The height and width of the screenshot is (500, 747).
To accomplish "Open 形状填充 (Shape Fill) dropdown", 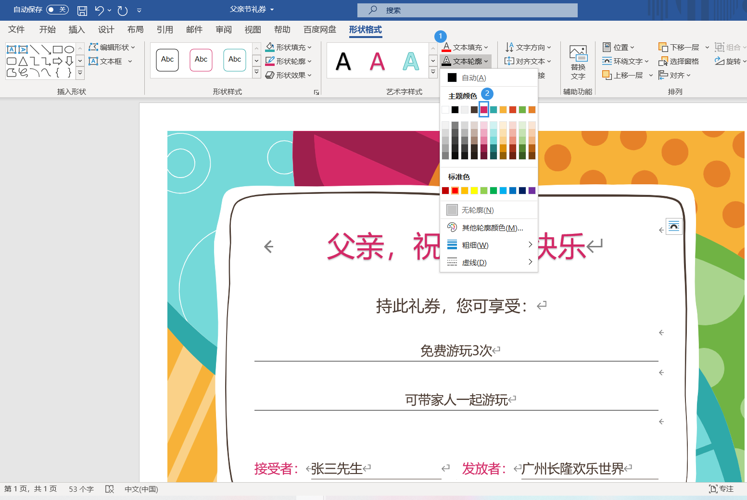I will pos(289,47).
